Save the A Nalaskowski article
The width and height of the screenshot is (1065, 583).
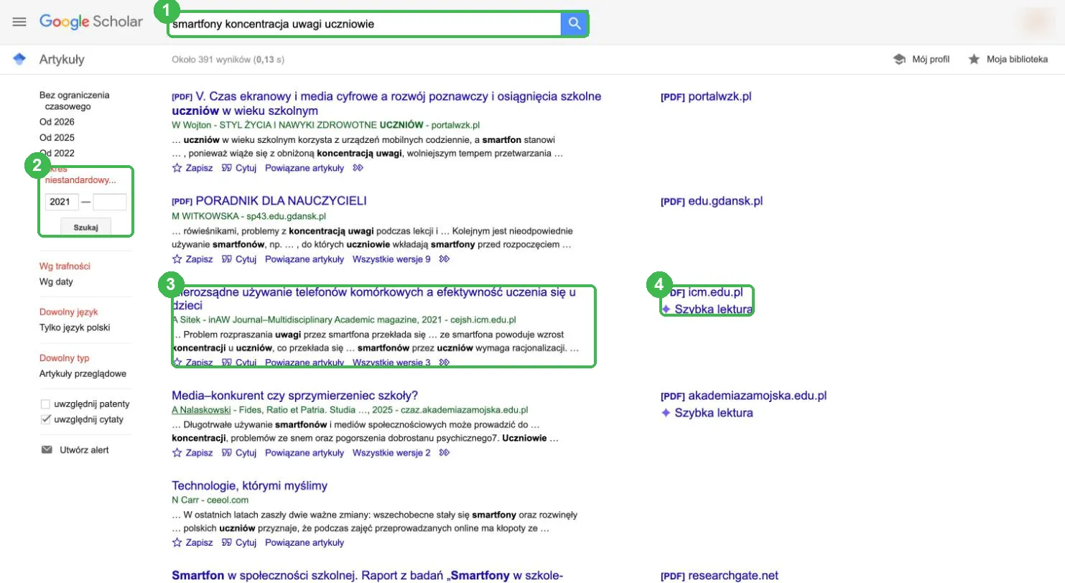(192, 453)
